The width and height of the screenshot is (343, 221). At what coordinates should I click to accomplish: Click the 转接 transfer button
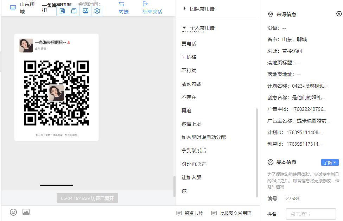[123, 8]
